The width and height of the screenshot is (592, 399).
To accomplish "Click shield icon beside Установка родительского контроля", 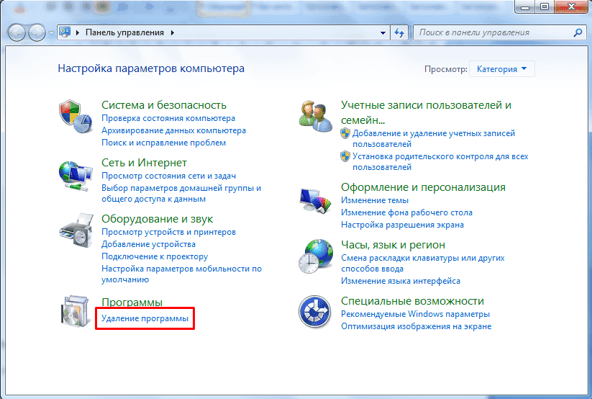I will coord(345,156).
